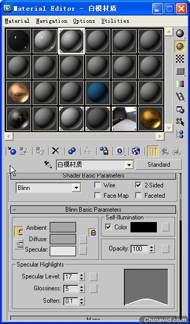Open the Material menu
190x324 pixels.
pyautogui.click(x=17, y=21)
